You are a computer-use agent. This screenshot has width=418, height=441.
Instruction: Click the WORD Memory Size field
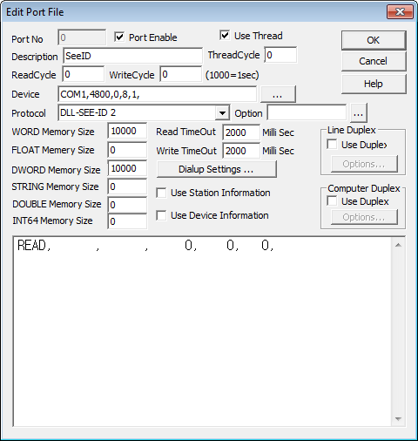tap(127, 131)
